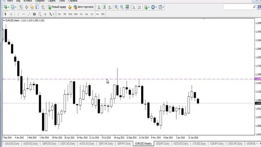Open the Data Window crosshair icon
The height and width of the screenshot is (147, 261).
click(x=27, y=7)
